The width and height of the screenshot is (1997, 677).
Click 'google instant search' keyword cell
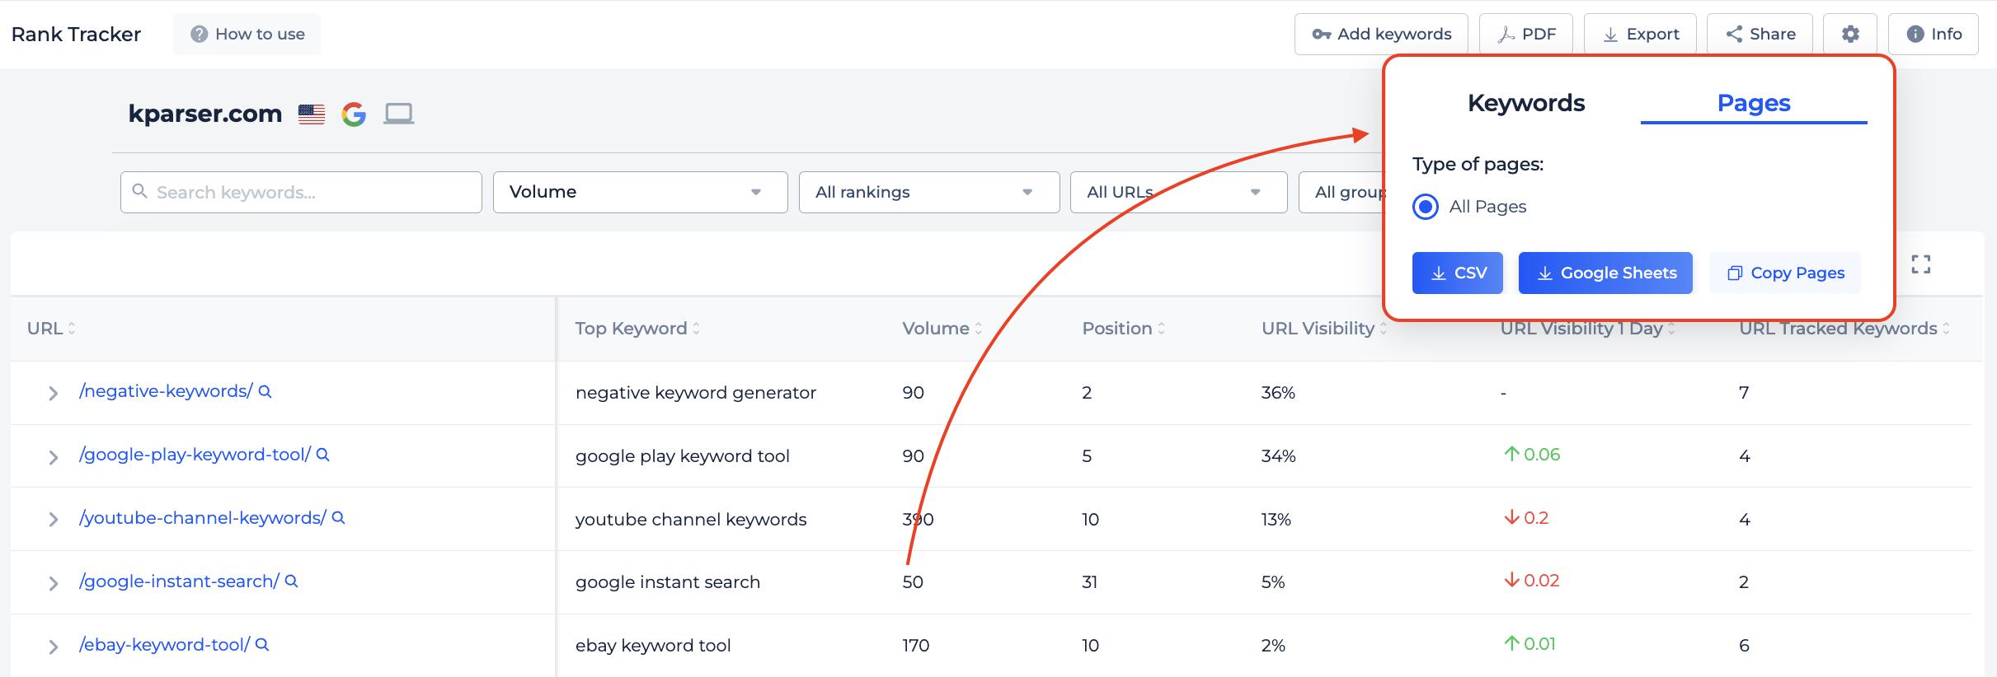[x=668, y=582]
